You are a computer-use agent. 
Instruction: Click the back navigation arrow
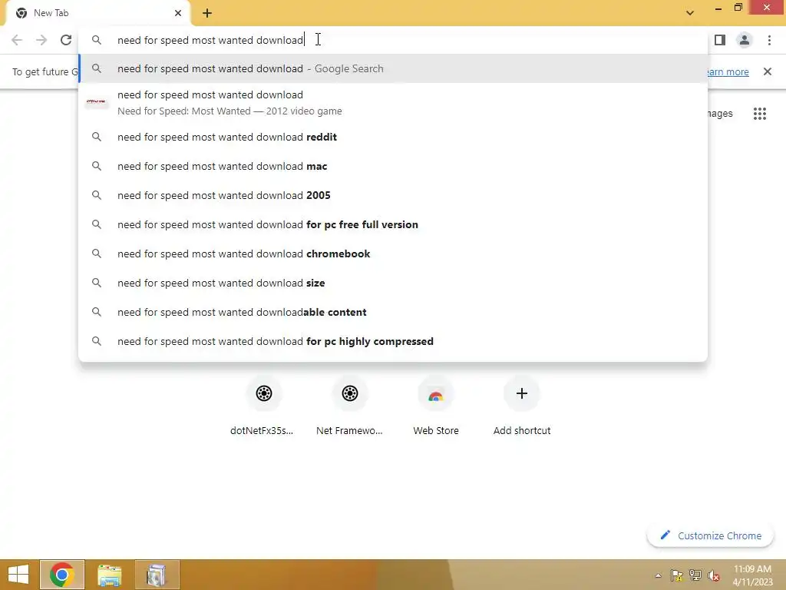(17, 40)
